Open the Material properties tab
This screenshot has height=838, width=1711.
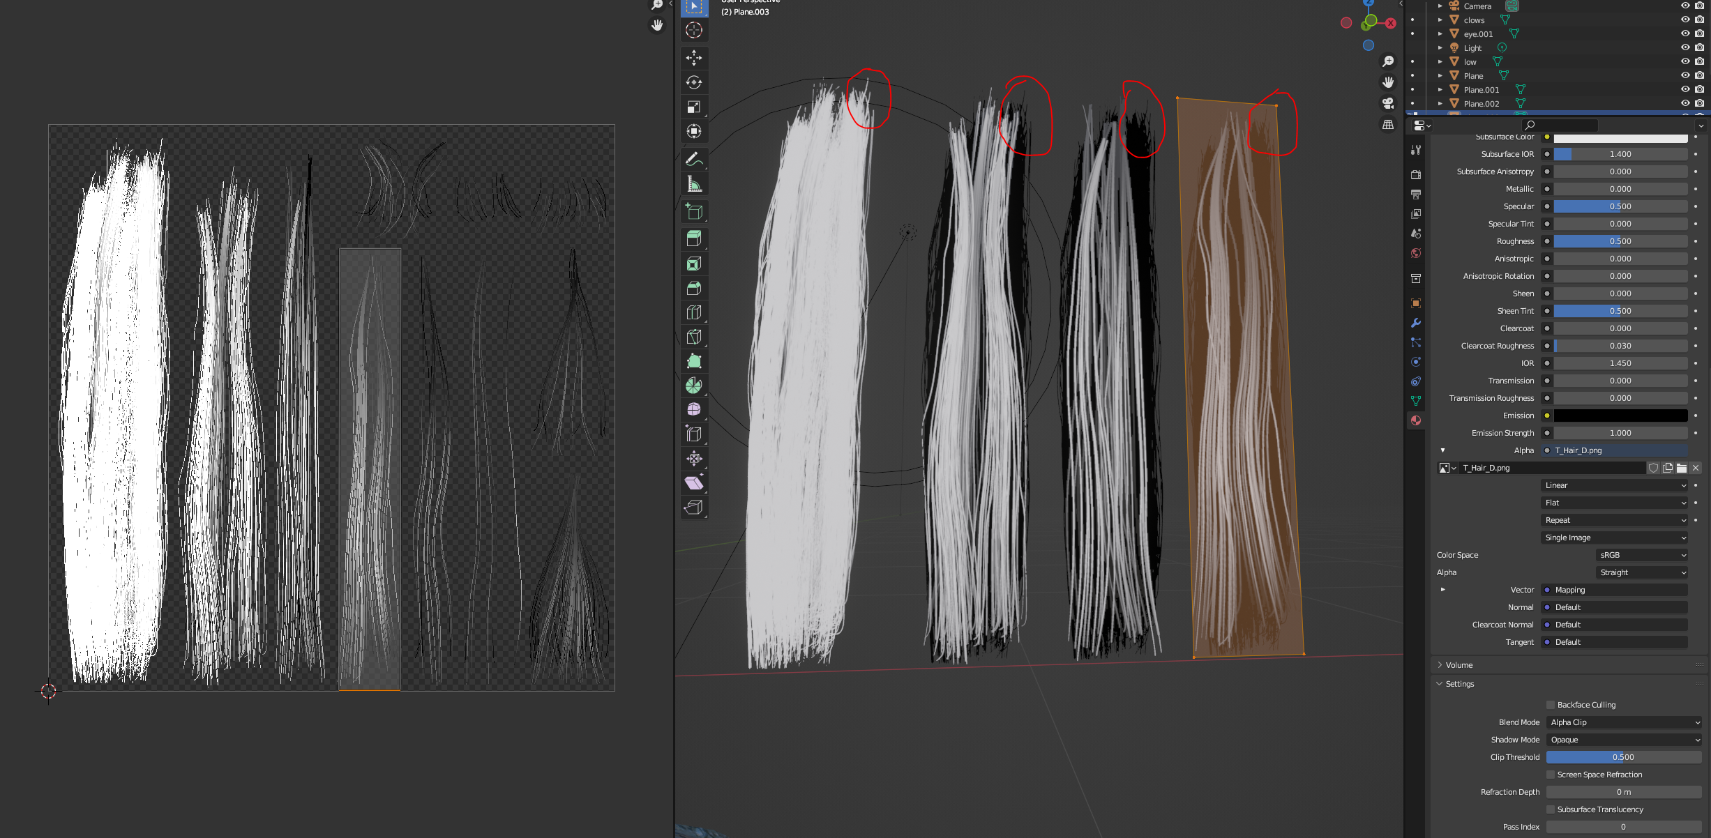pos(1416,420)
